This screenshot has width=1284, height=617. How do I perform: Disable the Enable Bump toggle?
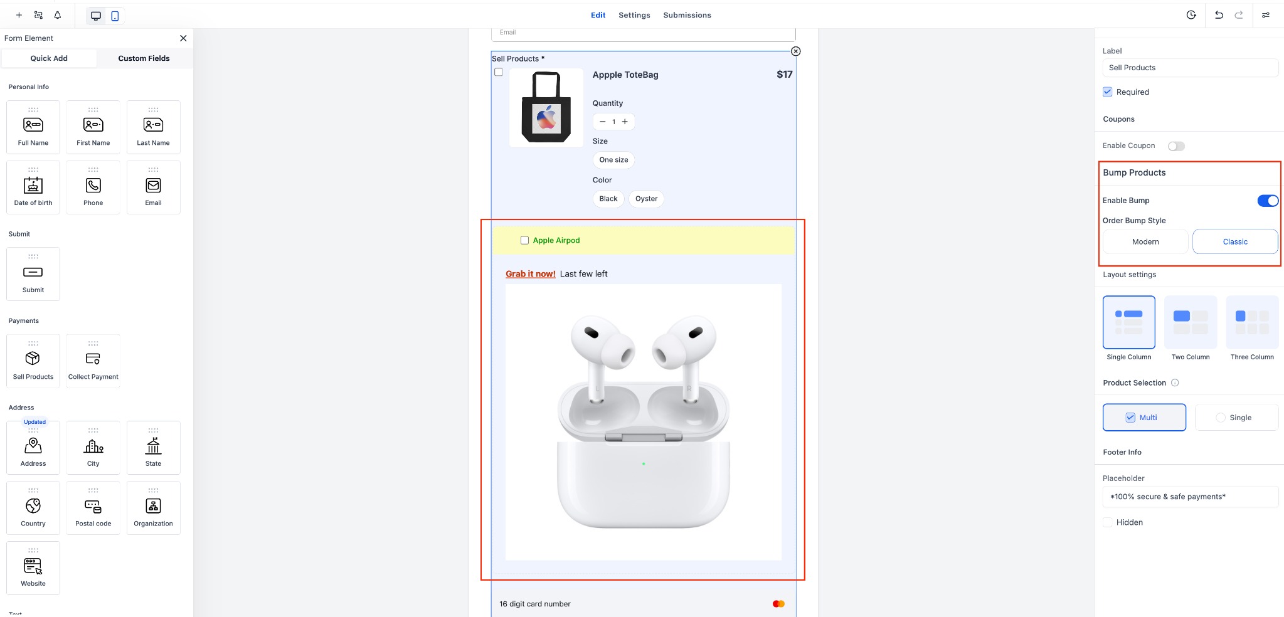[x=1268, y=201]
